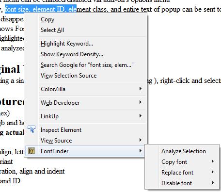
Task: Click the FontFinder icon in context menu
Action: [32, 151]
